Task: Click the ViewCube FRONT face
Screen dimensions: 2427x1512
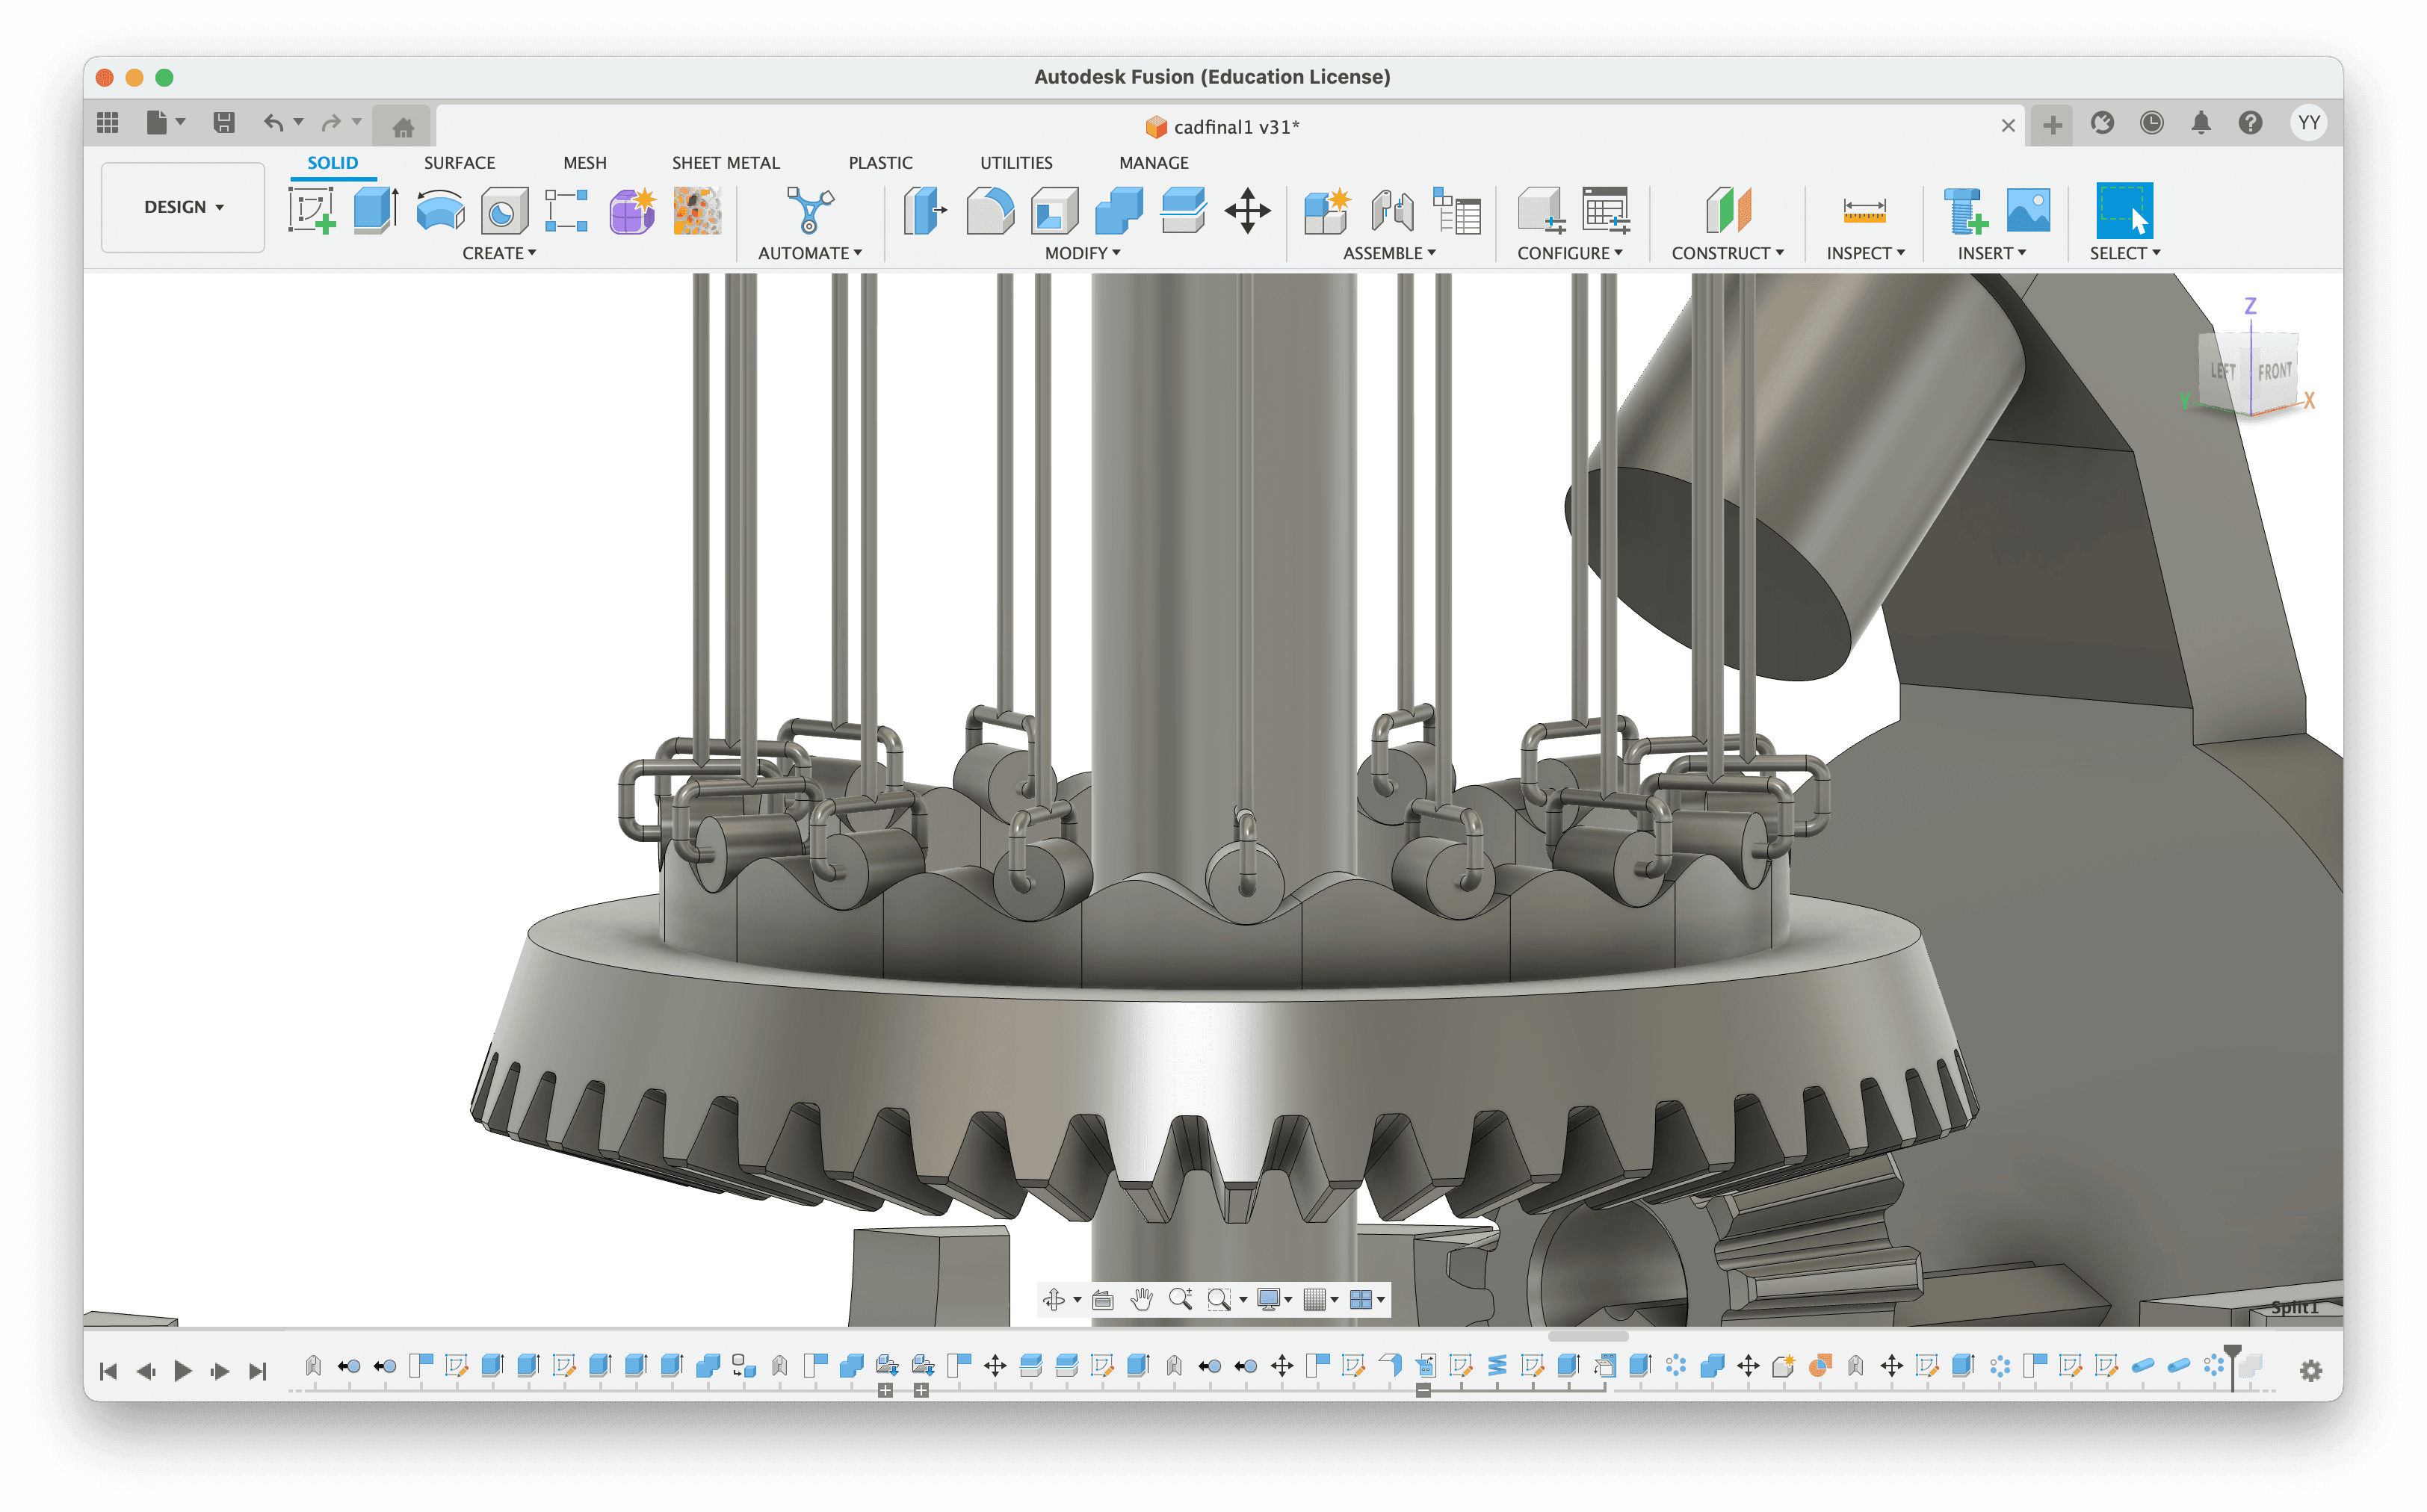Action: coord(2274,372)
